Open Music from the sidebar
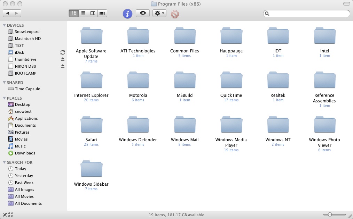This screenshot has width=353, height=219. pyautogui.click(x=19, y=146)
